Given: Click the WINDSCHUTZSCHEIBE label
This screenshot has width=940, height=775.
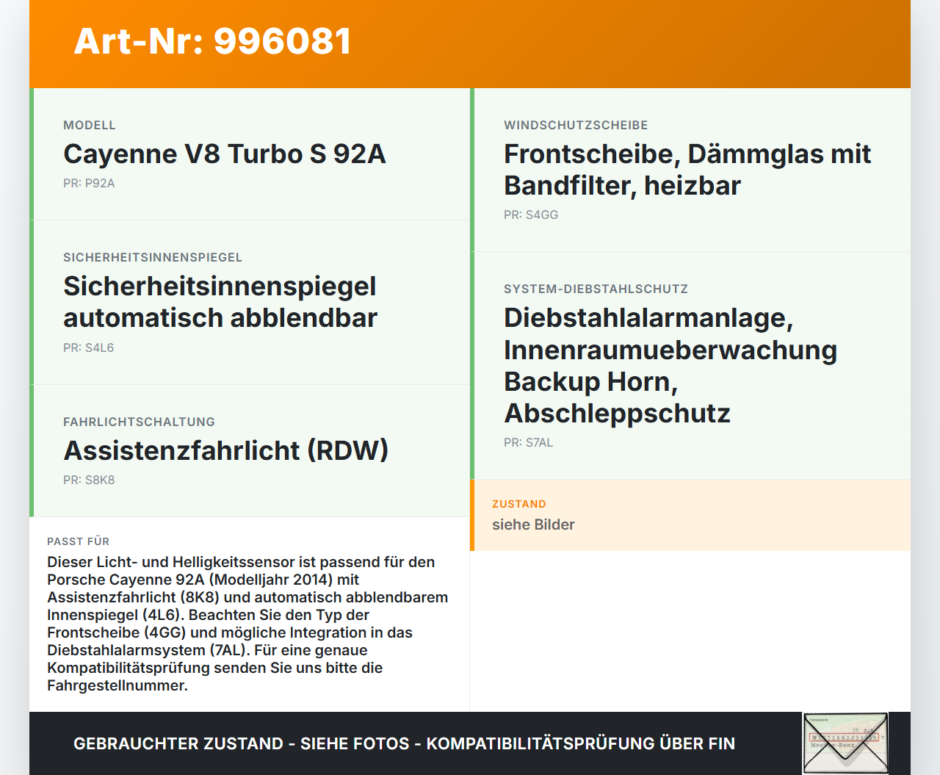Looking at the screenshot, I should pyautogui.click(x=576, y=125).
